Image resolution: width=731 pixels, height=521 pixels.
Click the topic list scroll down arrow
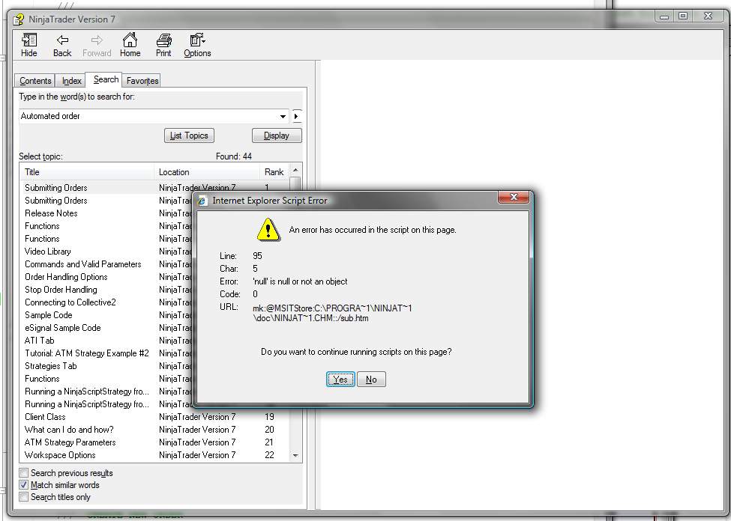[295, 455]
